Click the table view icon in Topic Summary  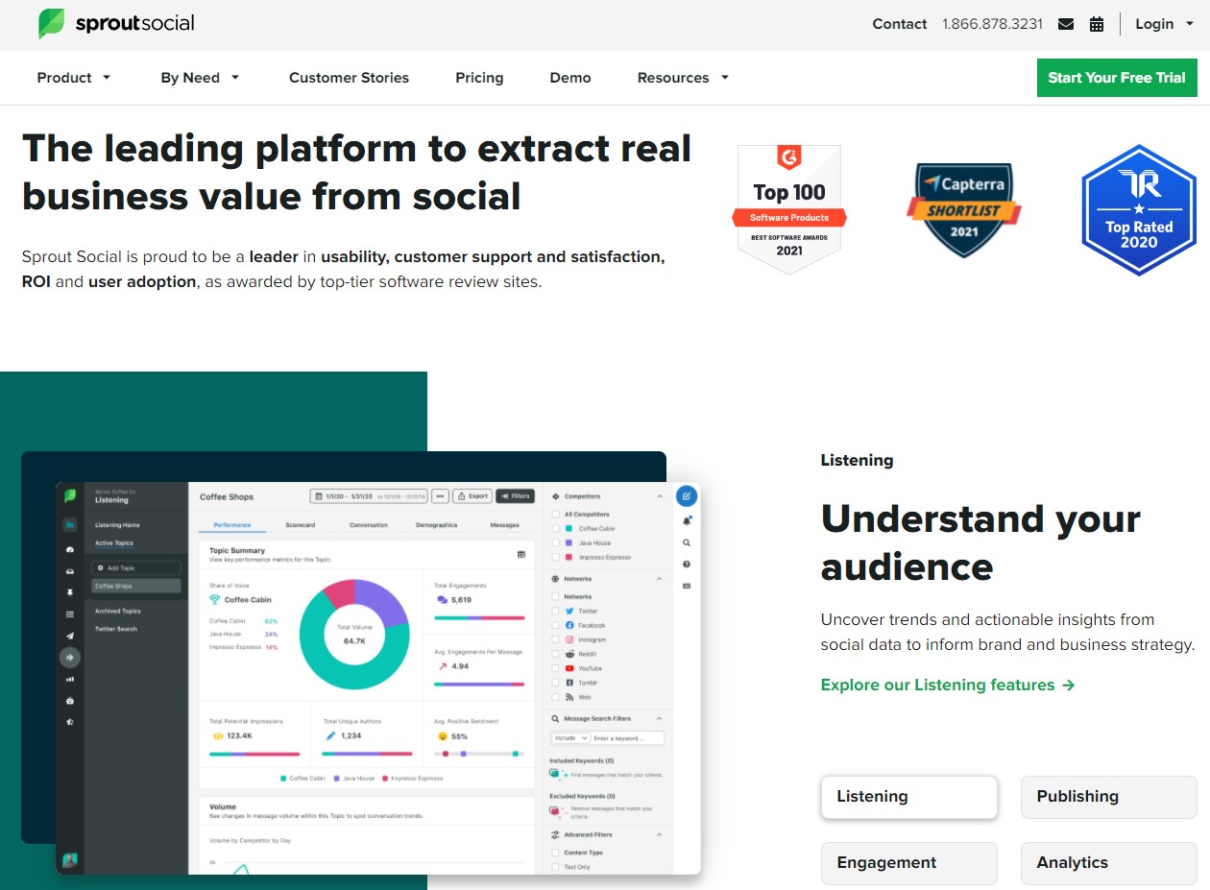pos(521,554)
